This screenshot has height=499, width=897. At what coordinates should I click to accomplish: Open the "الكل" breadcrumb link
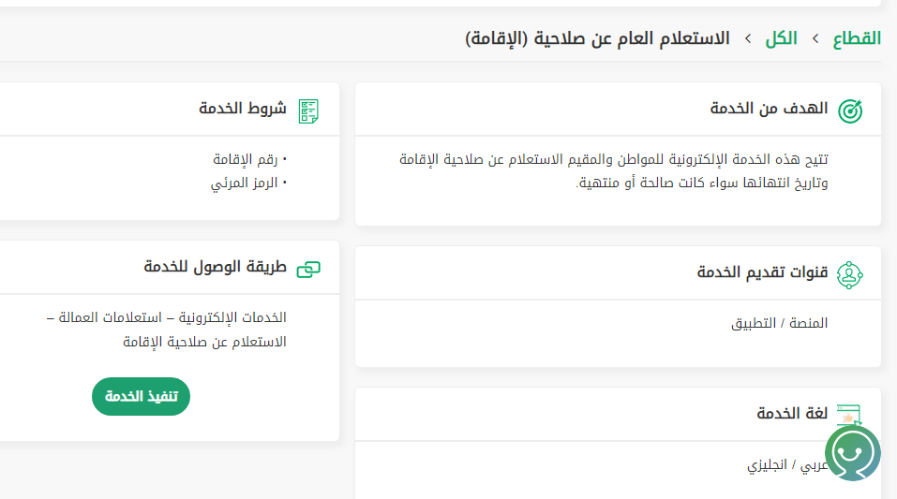point(782,39)
